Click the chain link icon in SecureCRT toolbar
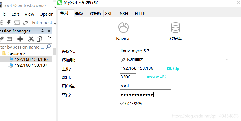The height and width of the screenshot is (121, 241). [25, 23]
